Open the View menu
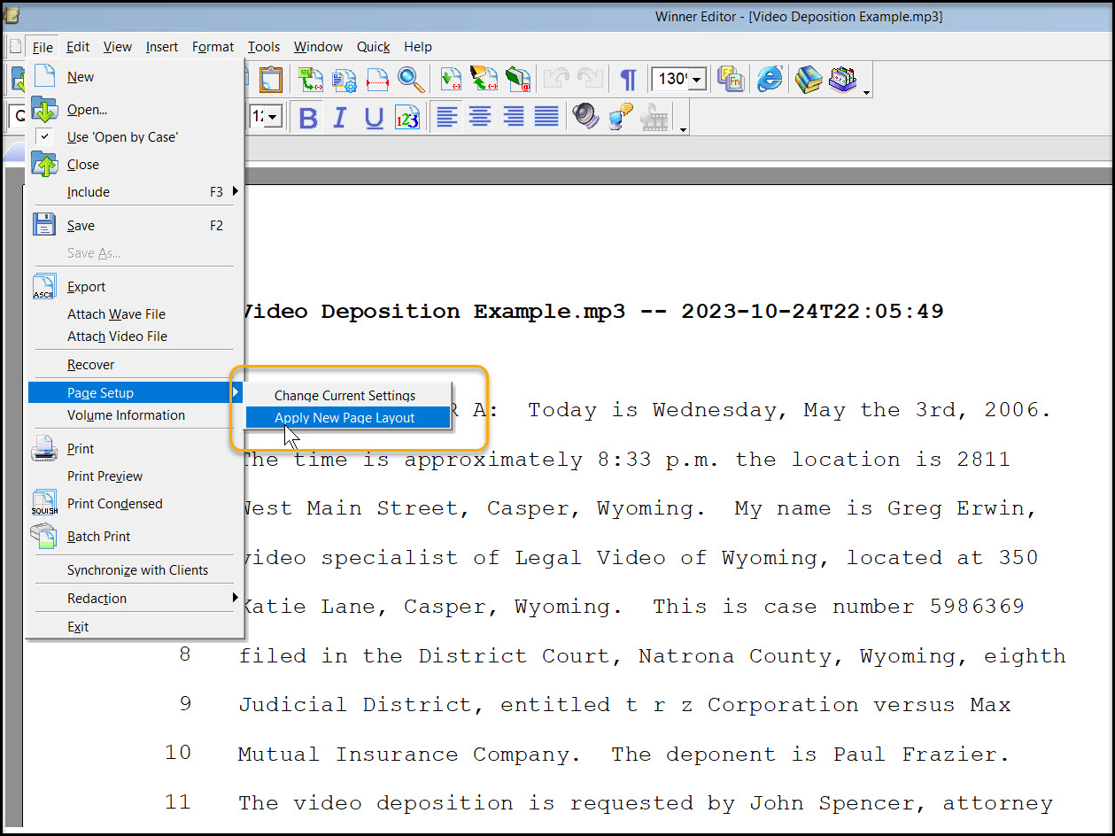Image resolution: width=1115 pixels, height=836 pixels. click(118, 47)
